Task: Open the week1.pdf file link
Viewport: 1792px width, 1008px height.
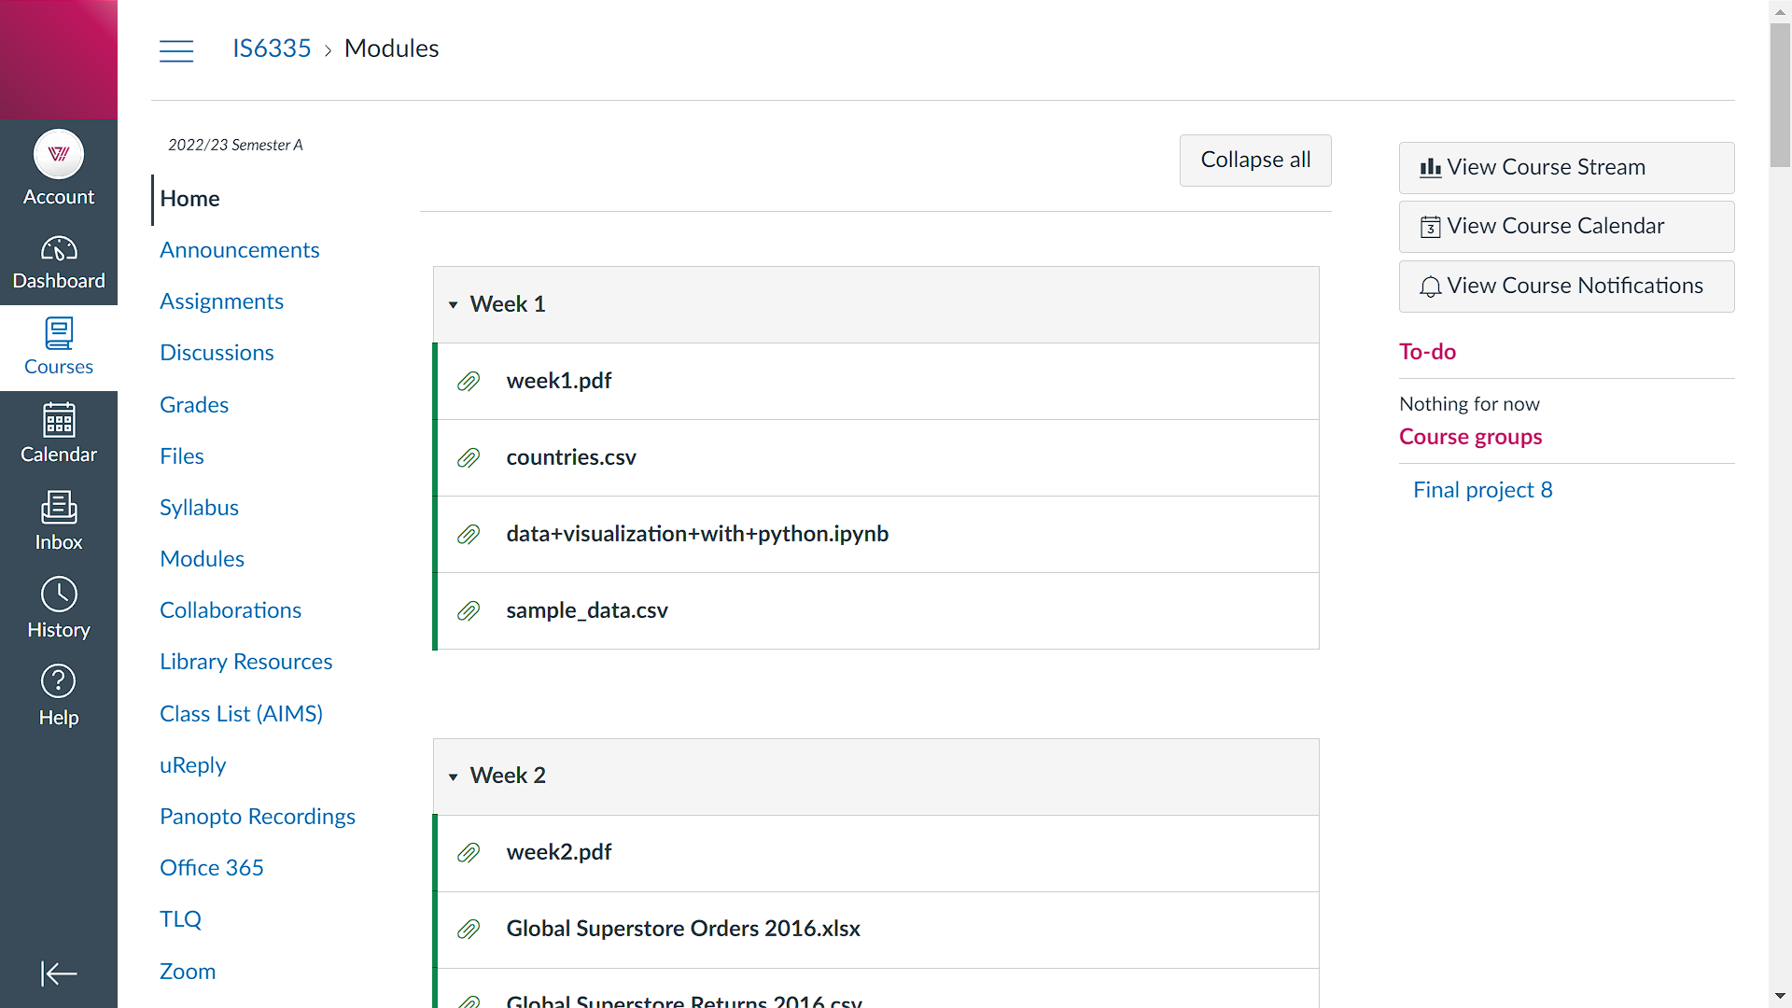Action: 559,381
